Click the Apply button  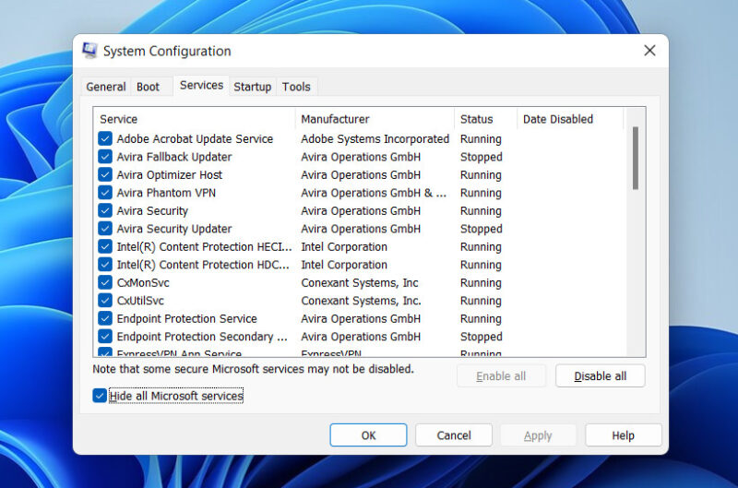[x=538, y=435]
